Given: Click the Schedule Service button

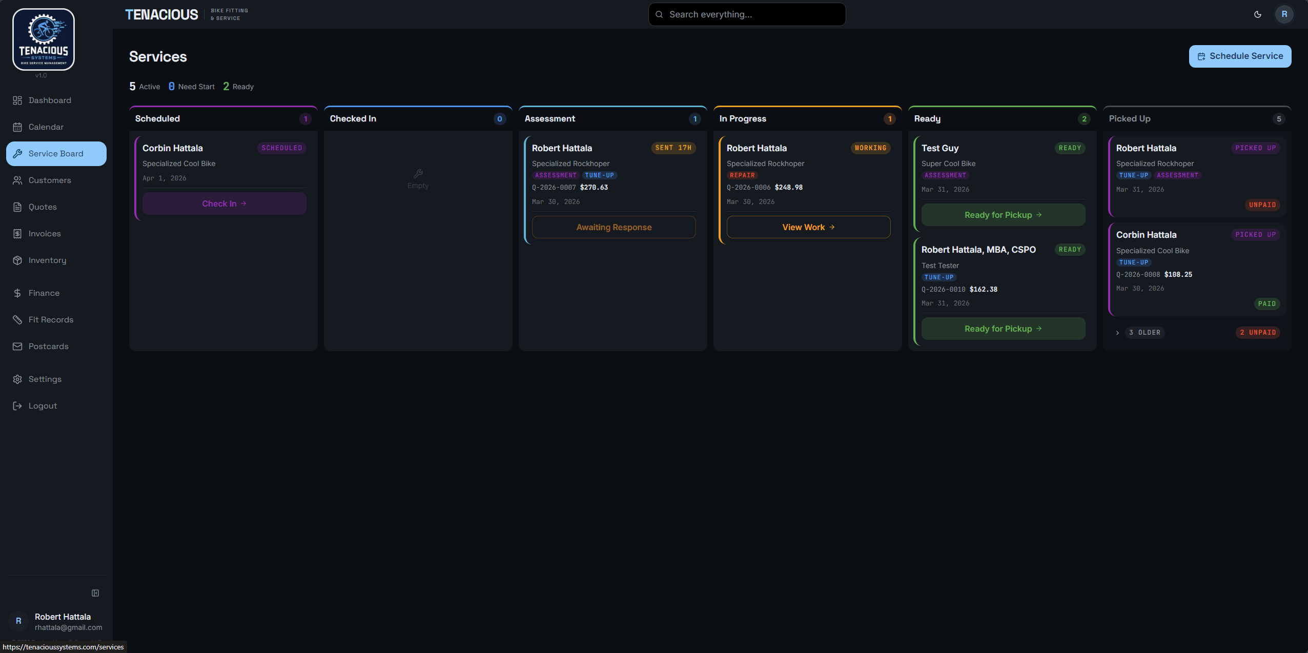Looking at the screenshot, I should click(x=1239, y=56).
